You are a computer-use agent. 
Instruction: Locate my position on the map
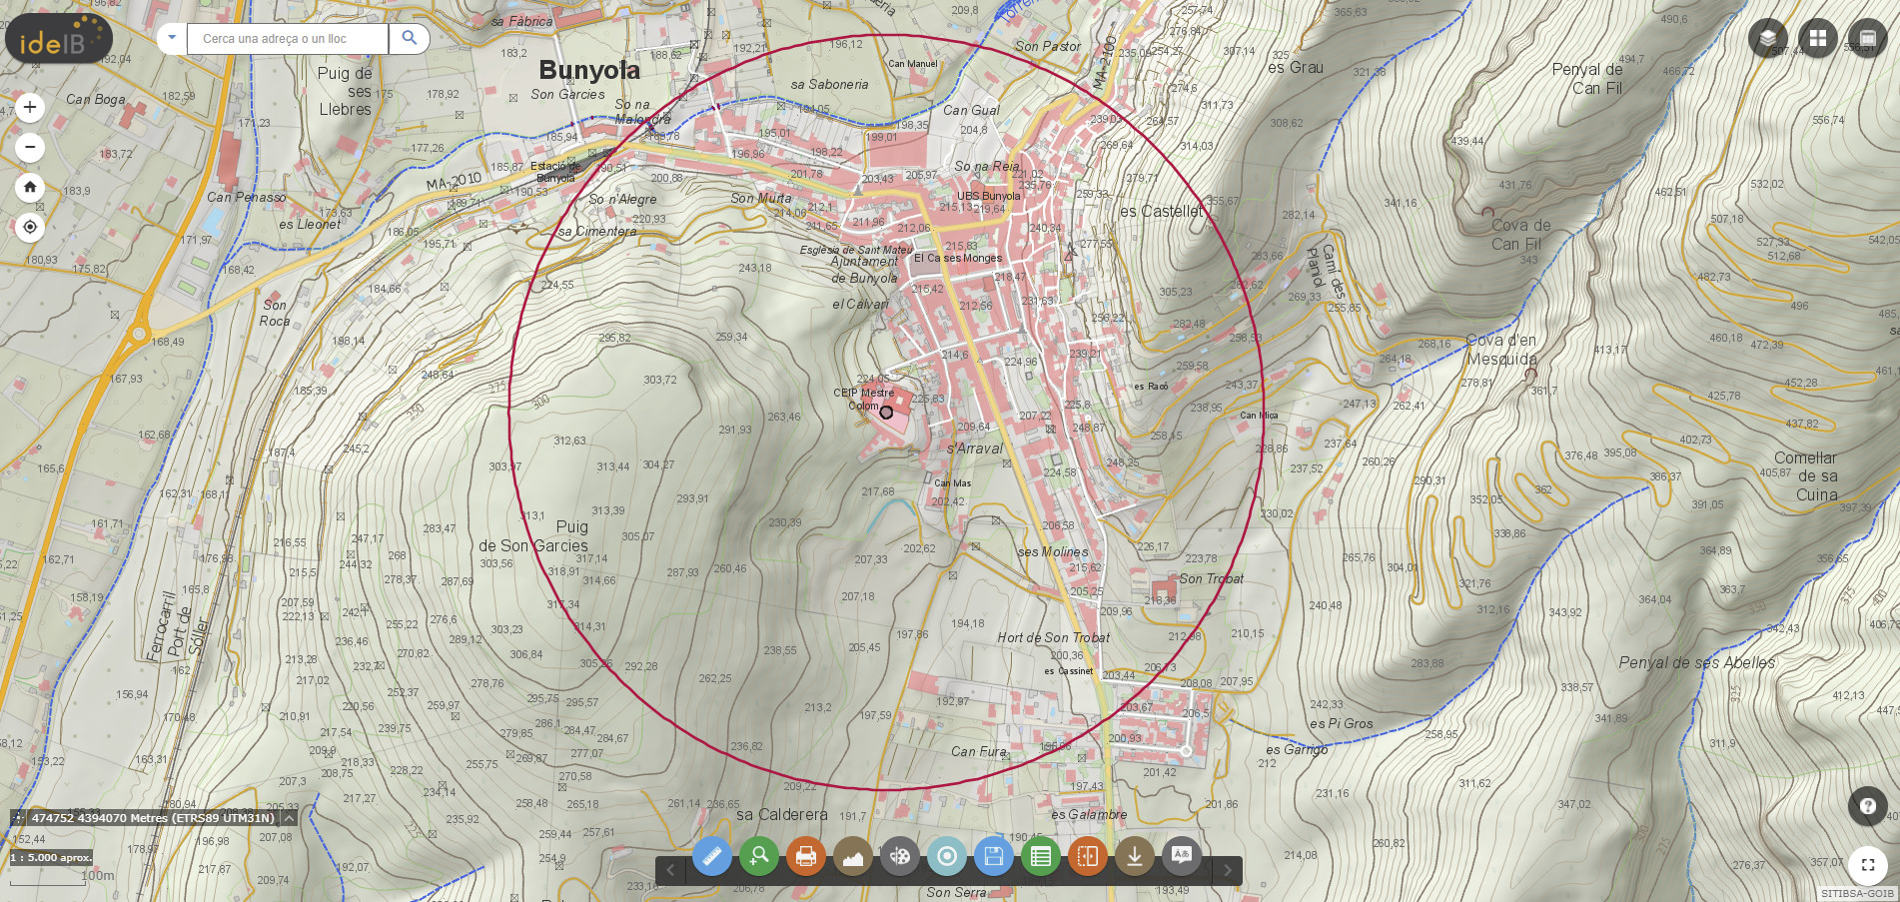click(30, 227)
